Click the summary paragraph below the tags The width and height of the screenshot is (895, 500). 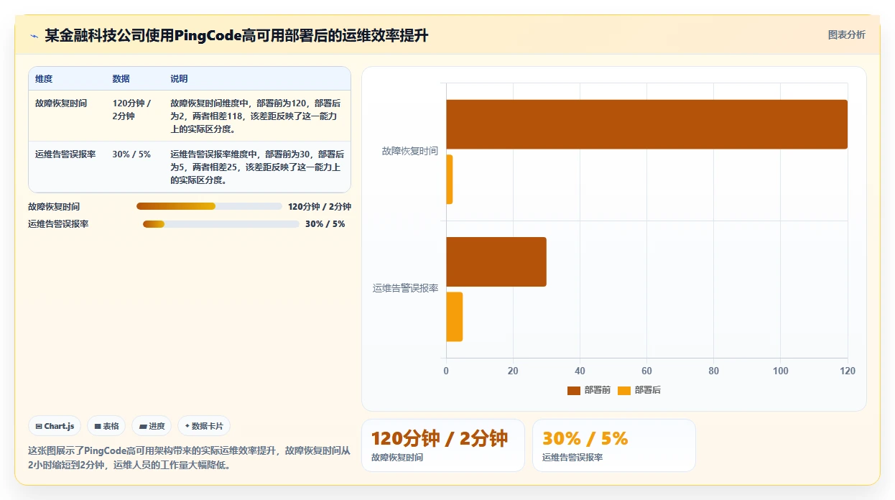click(190, 458)
